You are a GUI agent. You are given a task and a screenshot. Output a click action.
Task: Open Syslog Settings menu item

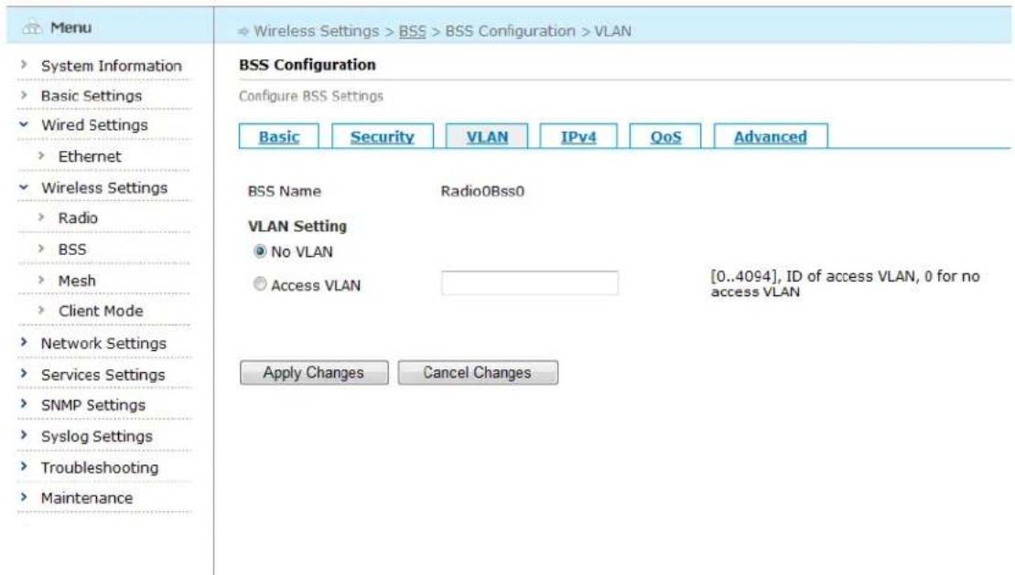(x=96, y=436)
